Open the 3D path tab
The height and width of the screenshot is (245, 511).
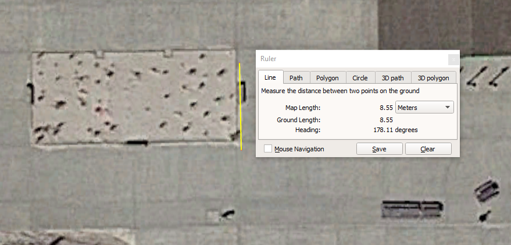(x=393, y=78)
